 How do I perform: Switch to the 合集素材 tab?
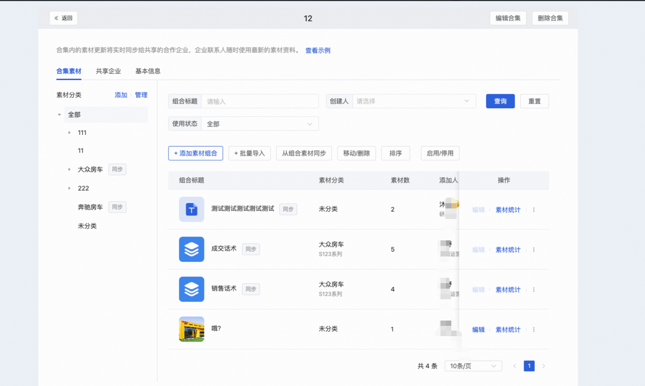click(69, 71)
